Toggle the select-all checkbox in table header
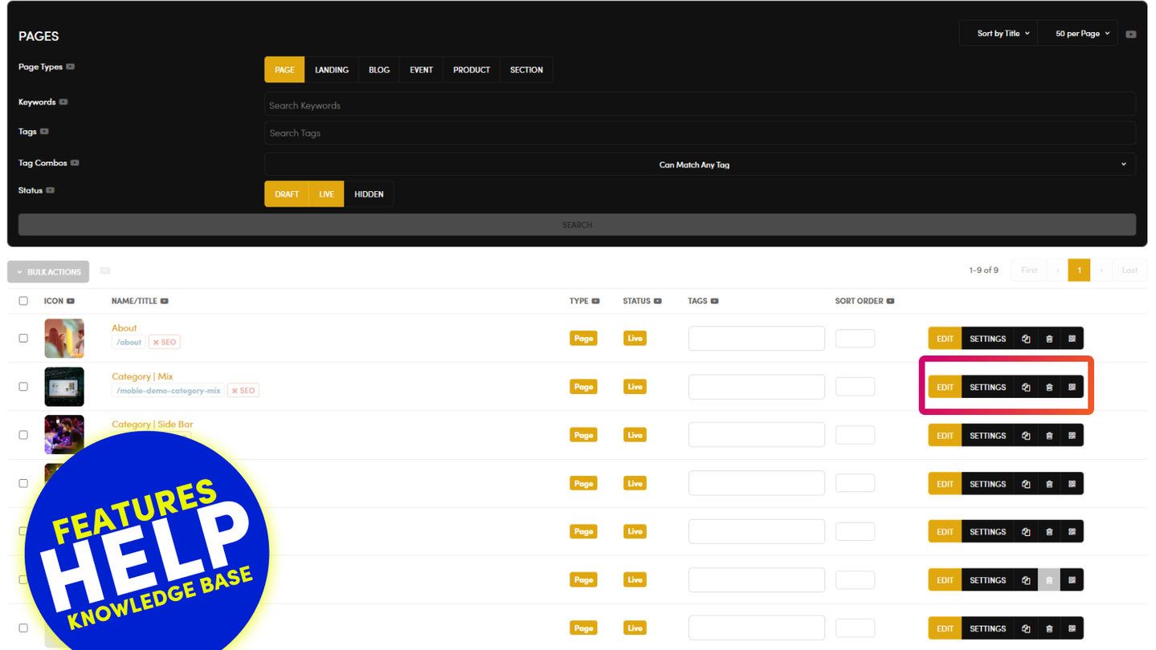The width and height of the screenshot is (1156, 650). coord(23,301)
